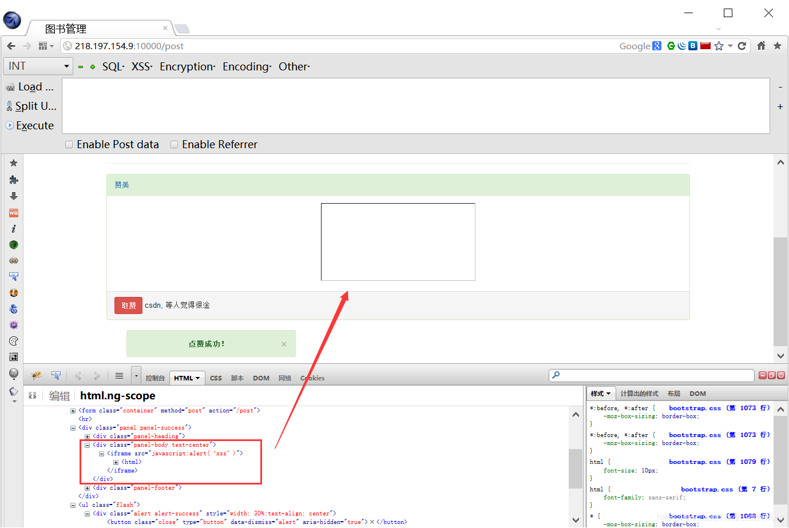Click the blue swirl icon in the sidebar
Viewport: 789px width, 528px height.
point(14,309)
